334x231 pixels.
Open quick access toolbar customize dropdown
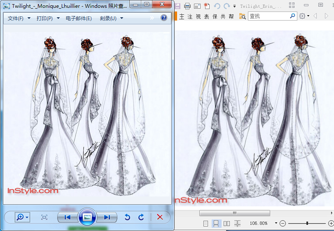[x=234, y=6]
